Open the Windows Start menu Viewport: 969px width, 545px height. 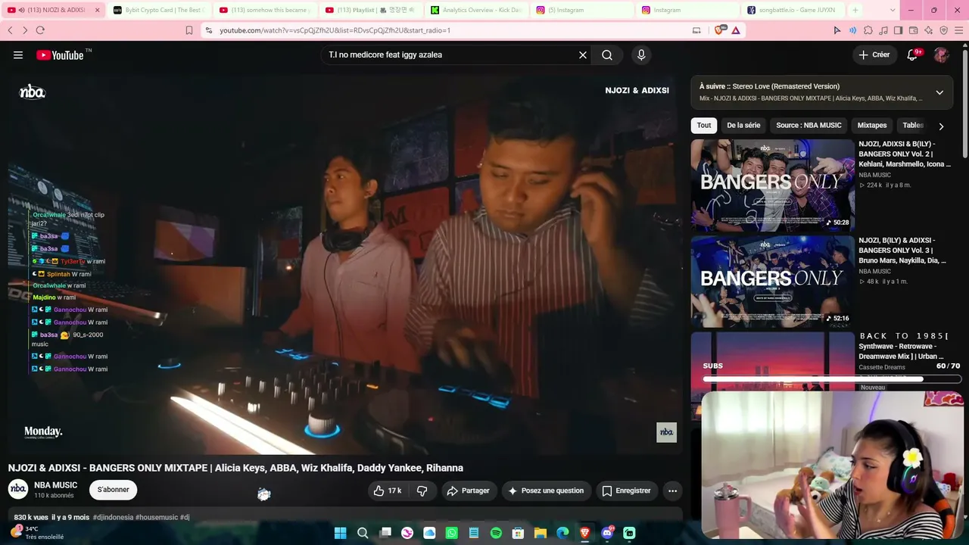tap(340, 533)
